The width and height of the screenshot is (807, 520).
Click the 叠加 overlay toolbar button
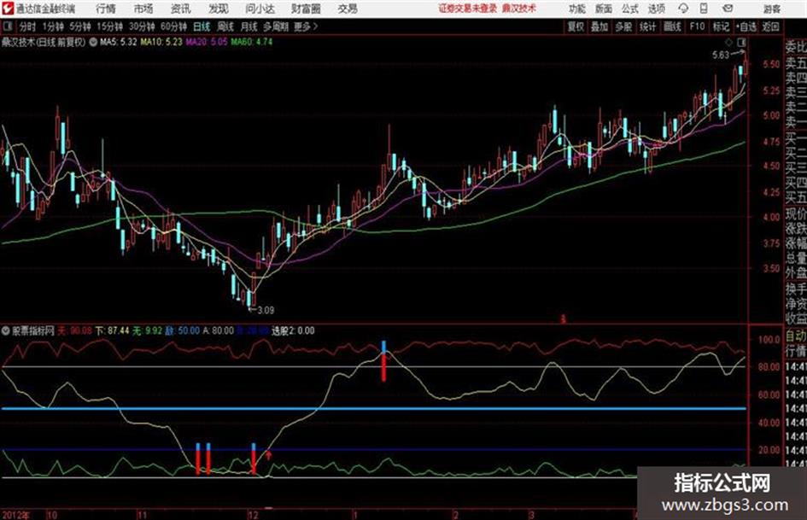(599, 26)
